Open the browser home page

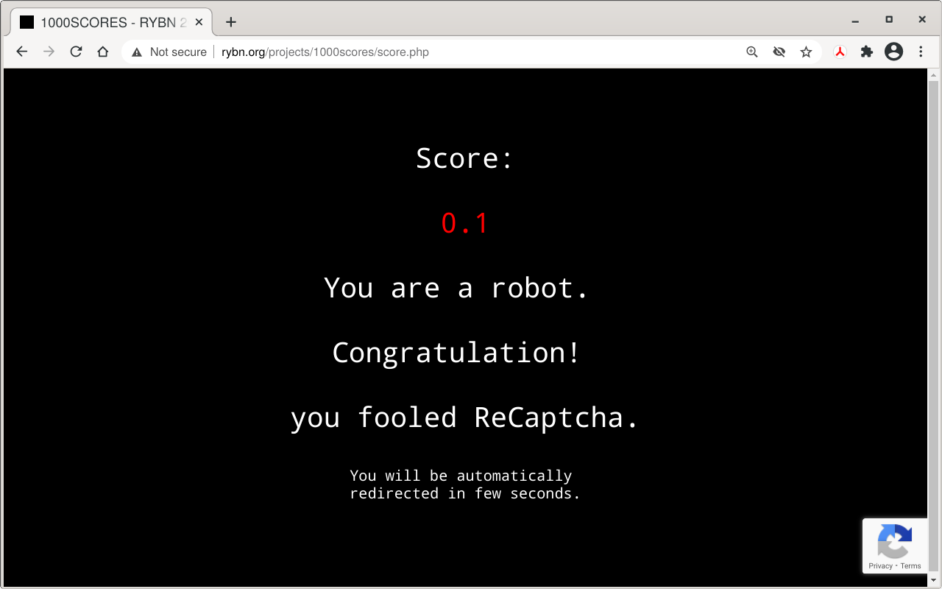(103, 52)
